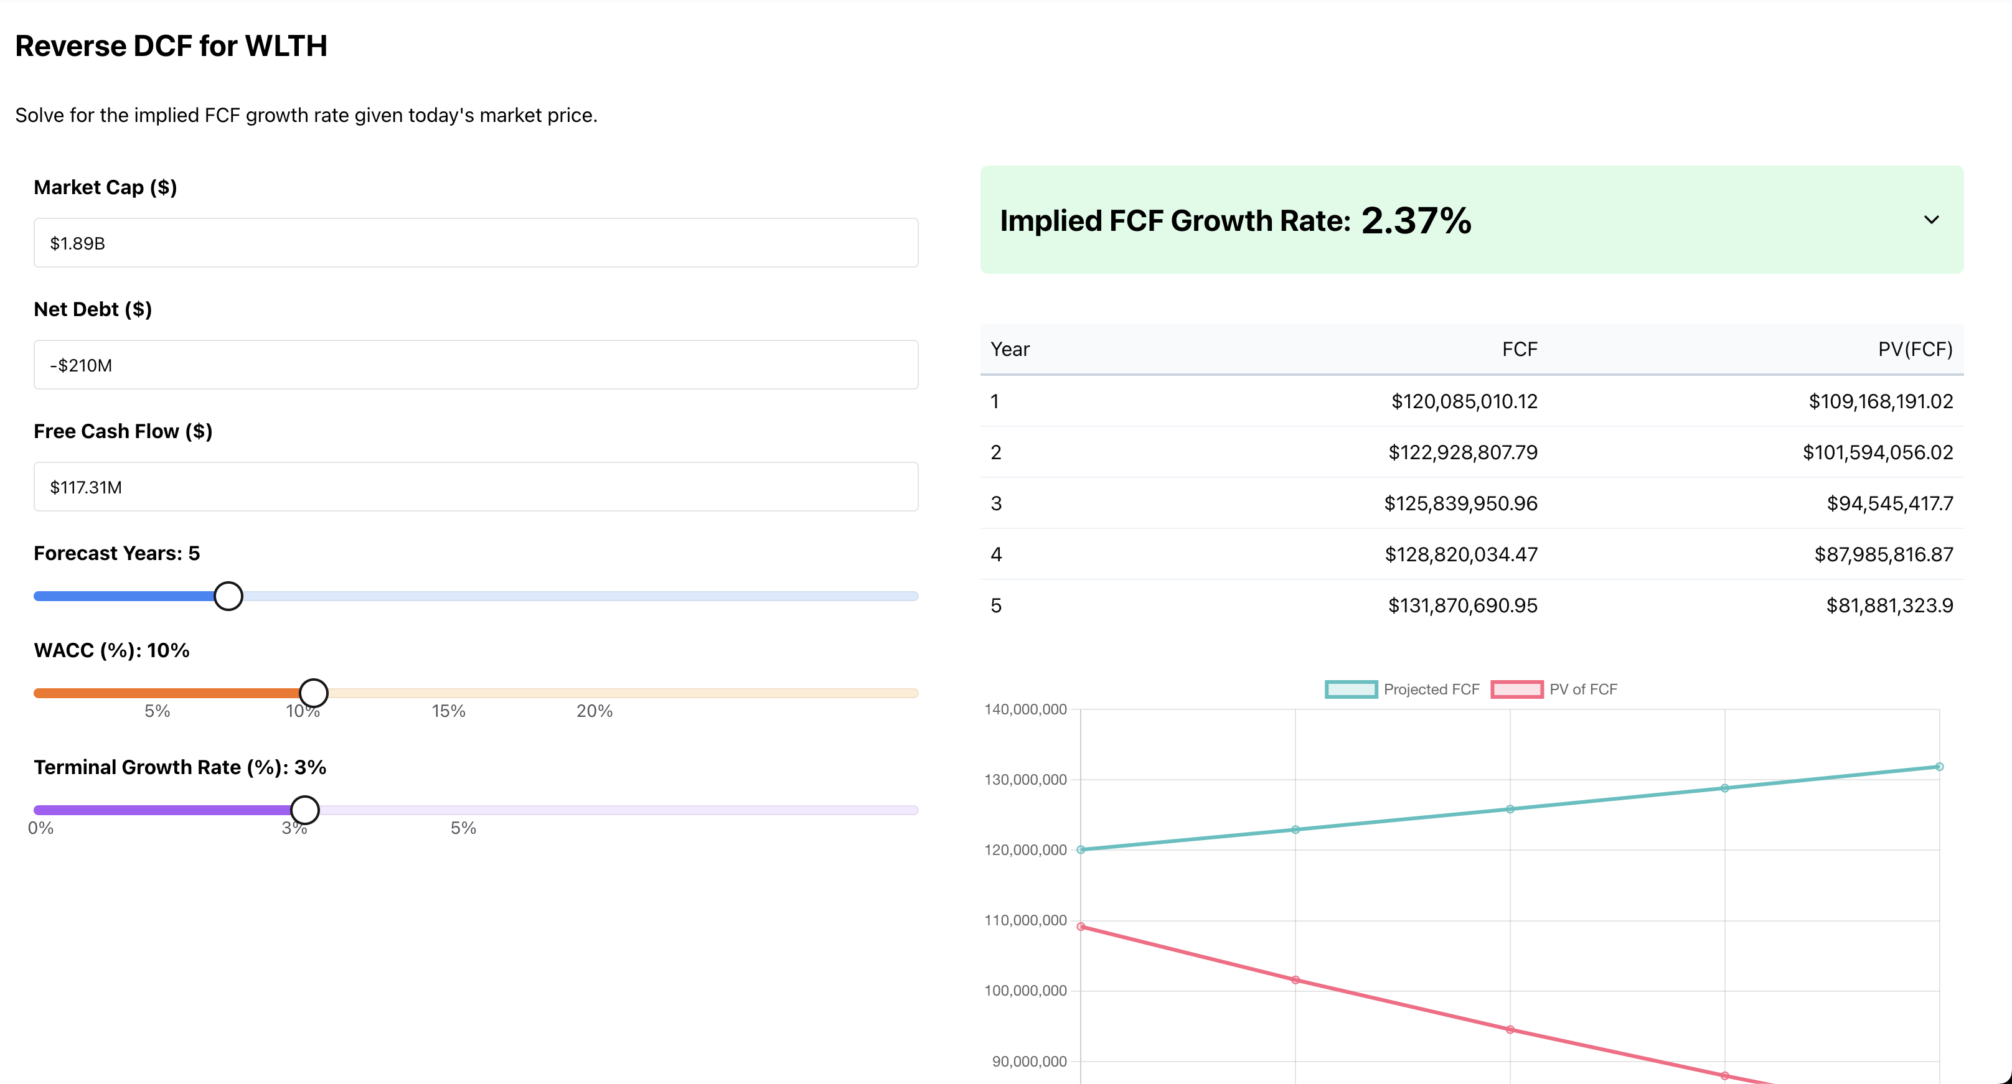Click the Terminal Growth Rate slider handle
This screenshot has height=1084, width=2012.
click(304, 810)
